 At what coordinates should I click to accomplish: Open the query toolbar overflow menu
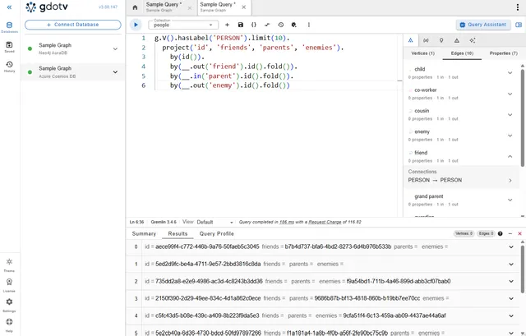[309, 25]
